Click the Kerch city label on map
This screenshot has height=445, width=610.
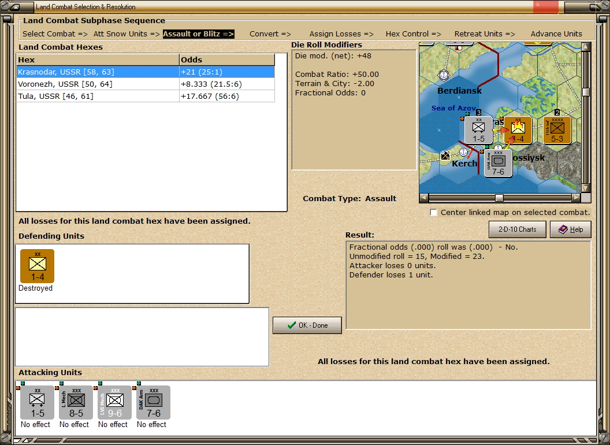[464, 164]
